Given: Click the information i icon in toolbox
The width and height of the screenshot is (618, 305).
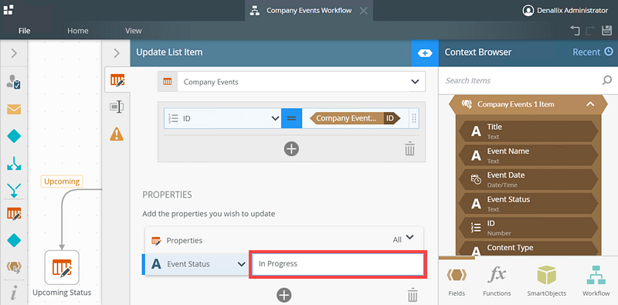Looking at the screenshot, I should tap(14, 293).
